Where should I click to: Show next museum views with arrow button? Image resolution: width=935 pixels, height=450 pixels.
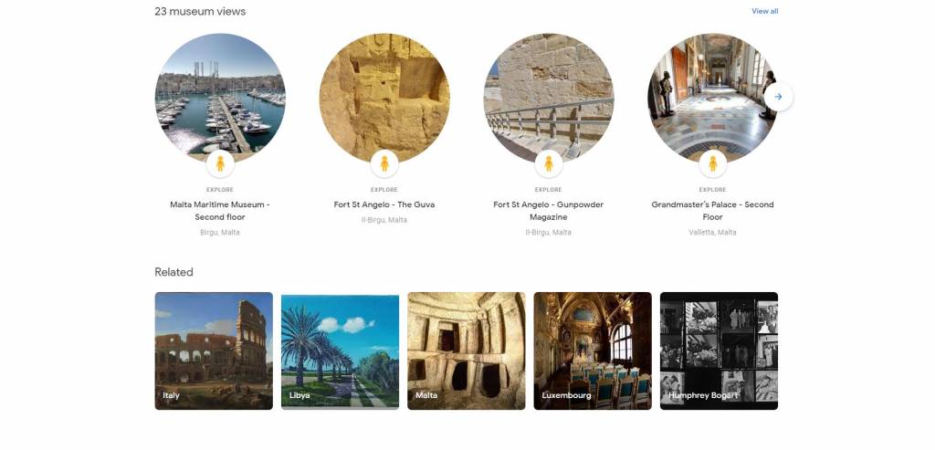click(778, 97)
